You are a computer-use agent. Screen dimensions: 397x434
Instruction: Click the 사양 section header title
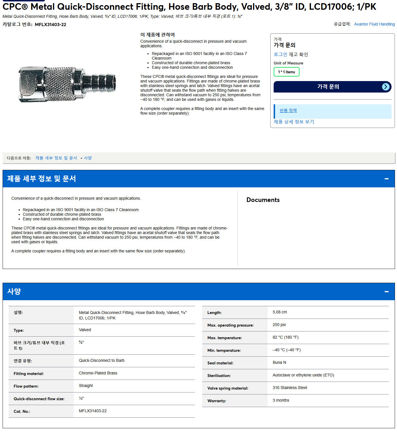(x=14, y=291)
